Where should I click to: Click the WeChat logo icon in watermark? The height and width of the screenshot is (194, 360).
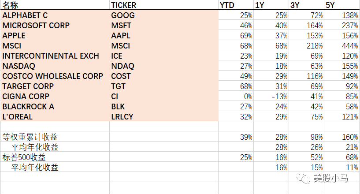click(x=303, y=178)
